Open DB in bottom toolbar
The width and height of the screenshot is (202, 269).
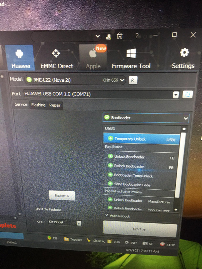52,238
